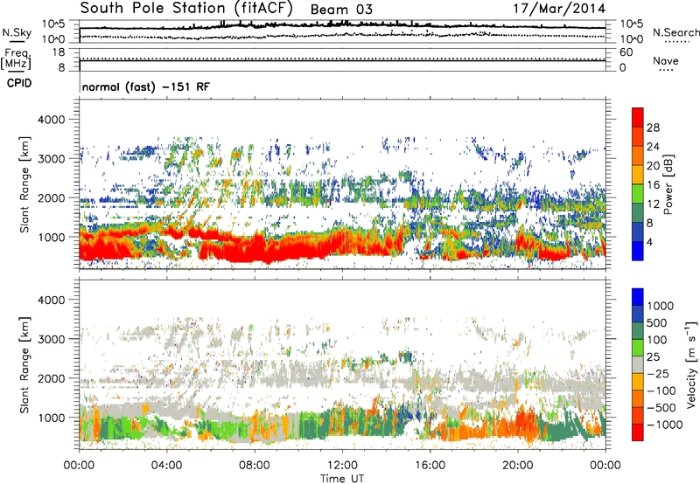The height and width of the screenshot is (484, 700).
Task: Click the "100" velocity colorbar label
Action: click(657, 340)
